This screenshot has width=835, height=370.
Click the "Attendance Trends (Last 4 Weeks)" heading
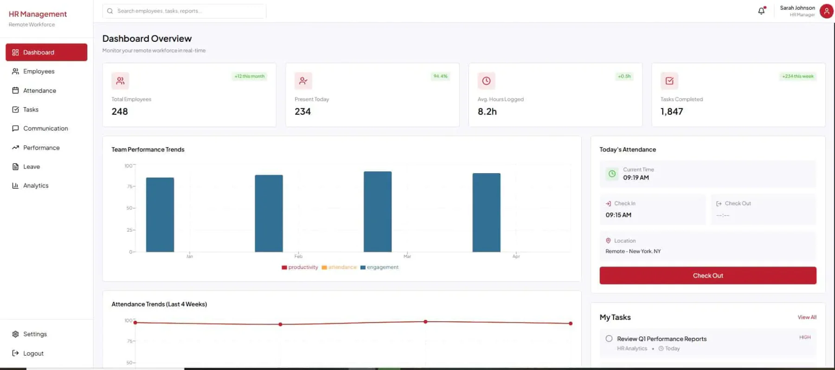click(159, 305)
